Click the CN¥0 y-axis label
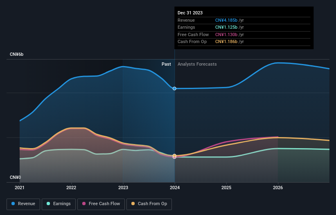The image size is (336, 215). coord(16,177)
